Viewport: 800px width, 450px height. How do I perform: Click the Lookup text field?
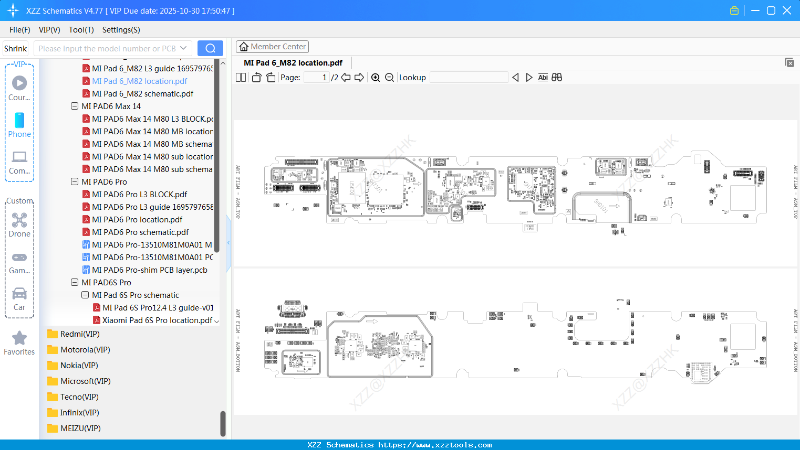(469, 78)
